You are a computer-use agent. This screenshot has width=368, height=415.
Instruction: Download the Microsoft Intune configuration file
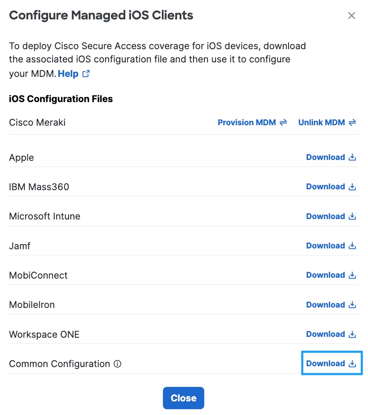pos(331,216)
